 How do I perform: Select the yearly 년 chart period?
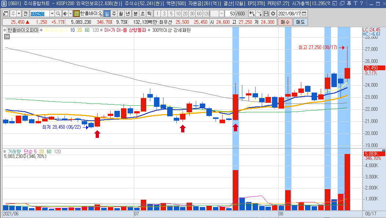point(128,14)
